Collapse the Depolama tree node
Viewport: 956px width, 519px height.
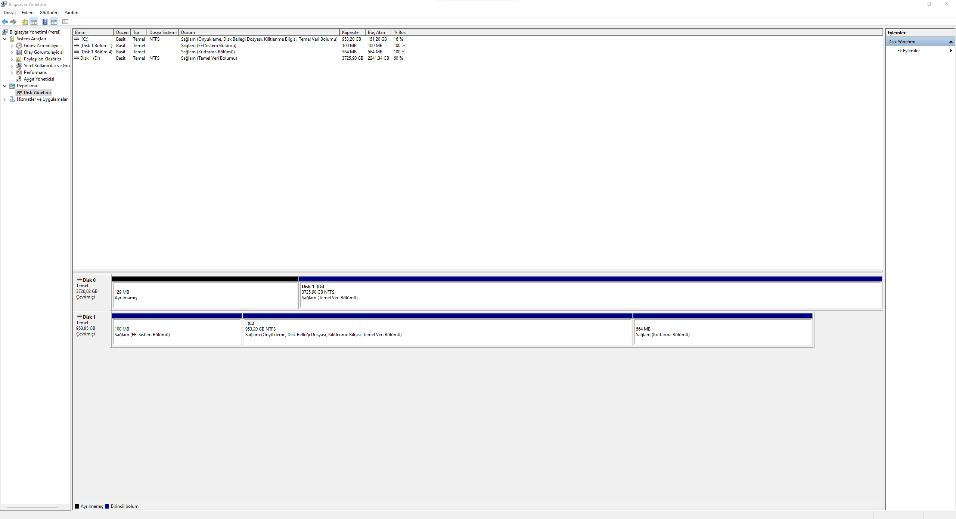[x=4, y=86]
